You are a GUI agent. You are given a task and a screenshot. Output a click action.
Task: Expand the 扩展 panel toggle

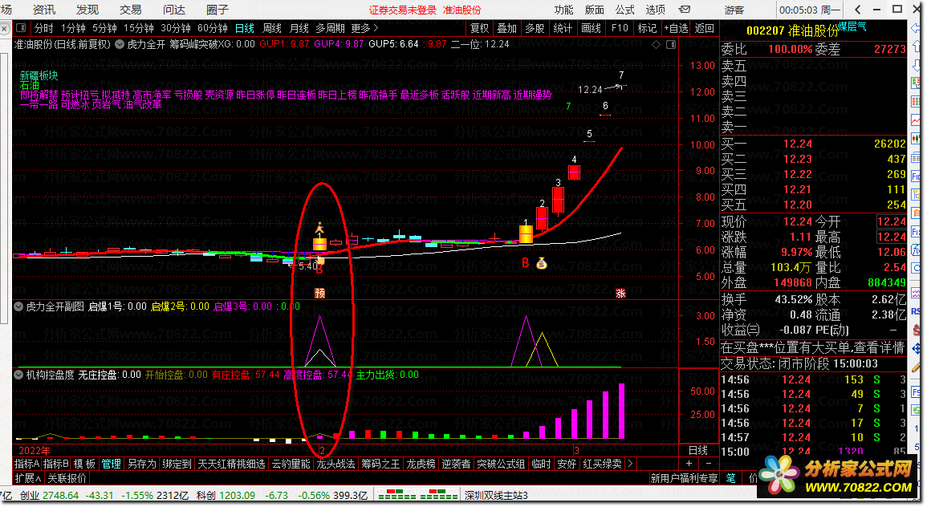coord(28,478)
